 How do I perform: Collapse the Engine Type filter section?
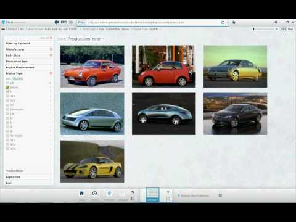[28, 73]
